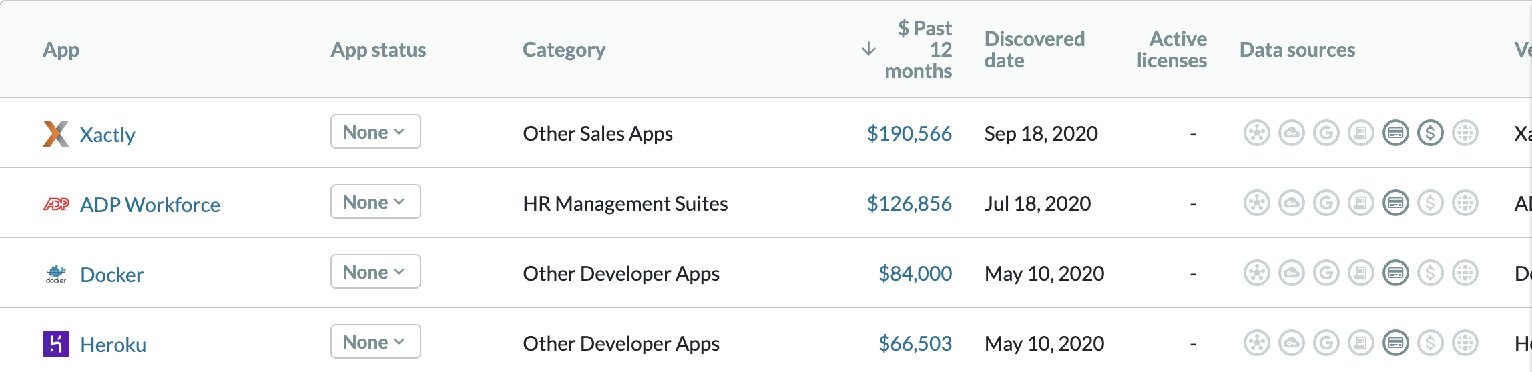Open the App status dropdown for Docker
Viewport: 1532px width, 372px height.
(x=375, y=272)
